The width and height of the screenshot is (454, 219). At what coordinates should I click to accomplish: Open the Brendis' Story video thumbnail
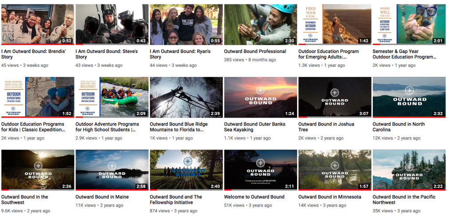click(38, 24)
